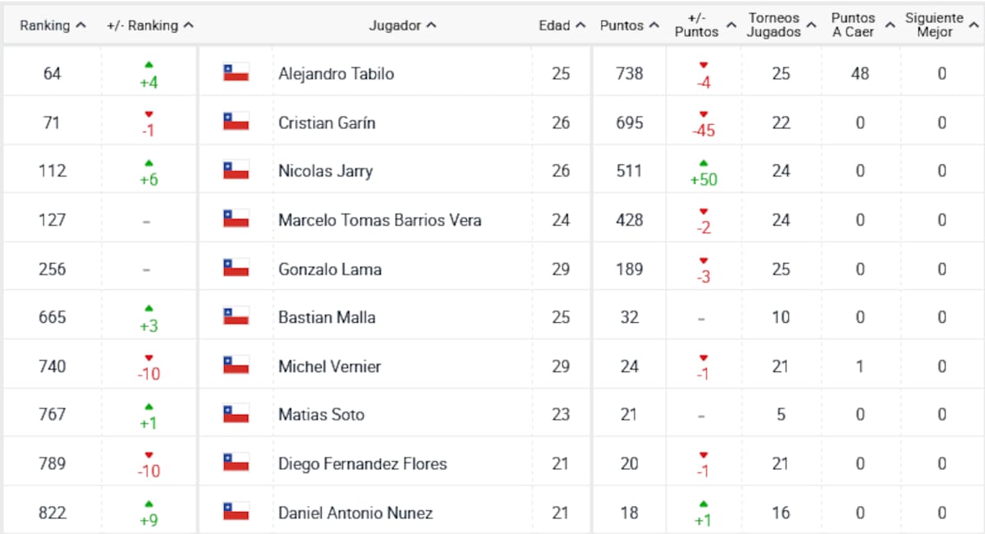Click the Chile flag next to Cristian Garín
Viewport: 985px width, 534px height.
tap(236, 122)
